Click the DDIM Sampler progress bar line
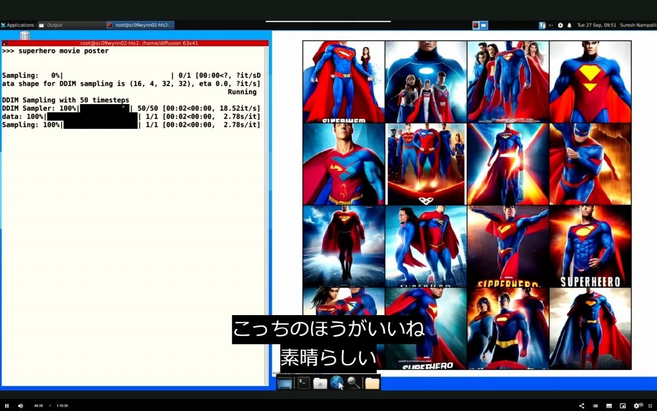 tap(131, 109)
